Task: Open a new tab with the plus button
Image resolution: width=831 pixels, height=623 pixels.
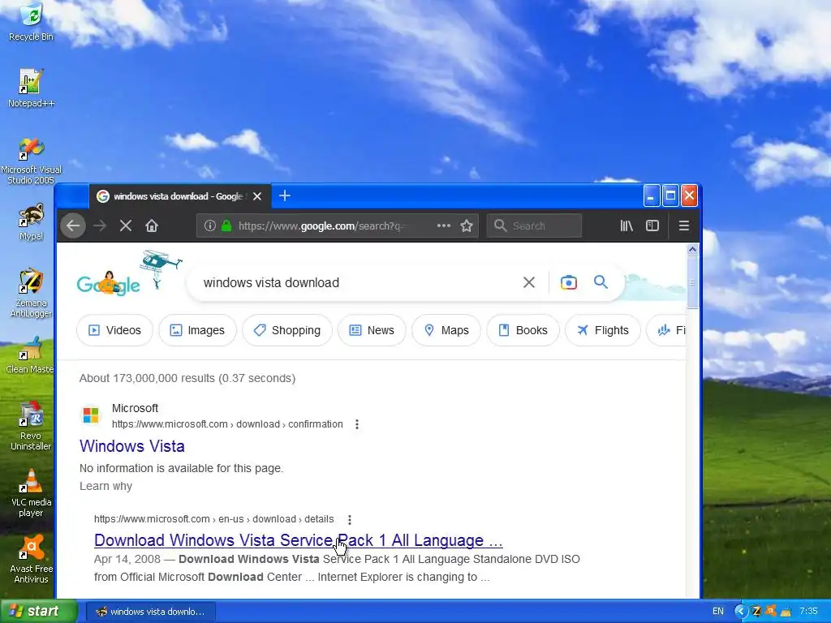Action: tap(285, 196)
